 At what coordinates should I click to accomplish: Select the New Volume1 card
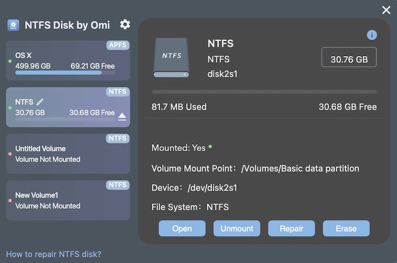tap(68, 200)
